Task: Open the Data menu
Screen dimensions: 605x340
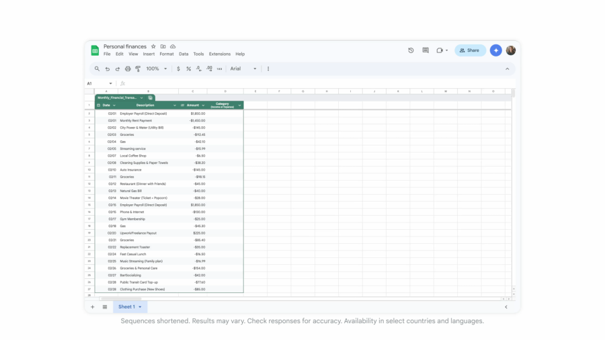Action: coord(184,54)
